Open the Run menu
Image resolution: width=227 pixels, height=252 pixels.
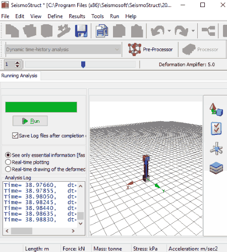coord(115,16)
